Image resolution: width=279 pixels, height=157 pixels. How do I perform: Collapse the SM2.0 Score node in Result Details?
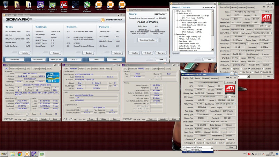(x=177, y=13)
